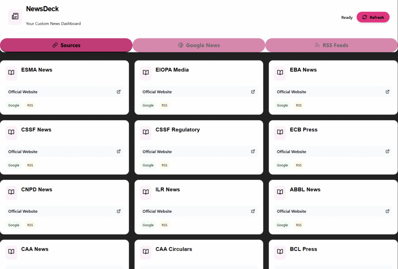Click the NewsDeck newspaper logo icon
Screen dimensions: 398x269
(x=15, y=17)
